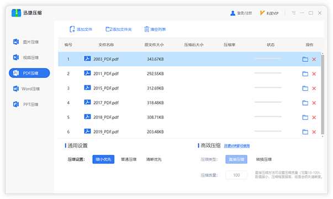
Task: Click the scrollbar up arrow in file list
Action: pos(323,53)
